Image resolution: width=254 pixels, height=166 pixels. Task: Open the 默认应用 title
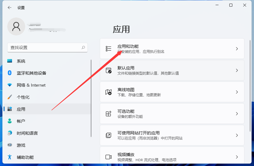click(x=126, y=68)
